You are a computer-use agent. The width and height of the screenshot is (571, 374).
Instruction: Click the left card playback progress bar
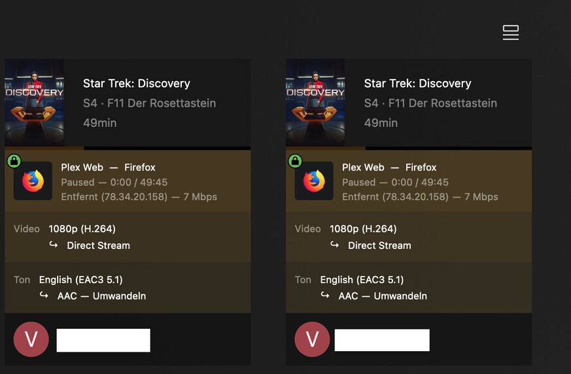pos(128,148)
